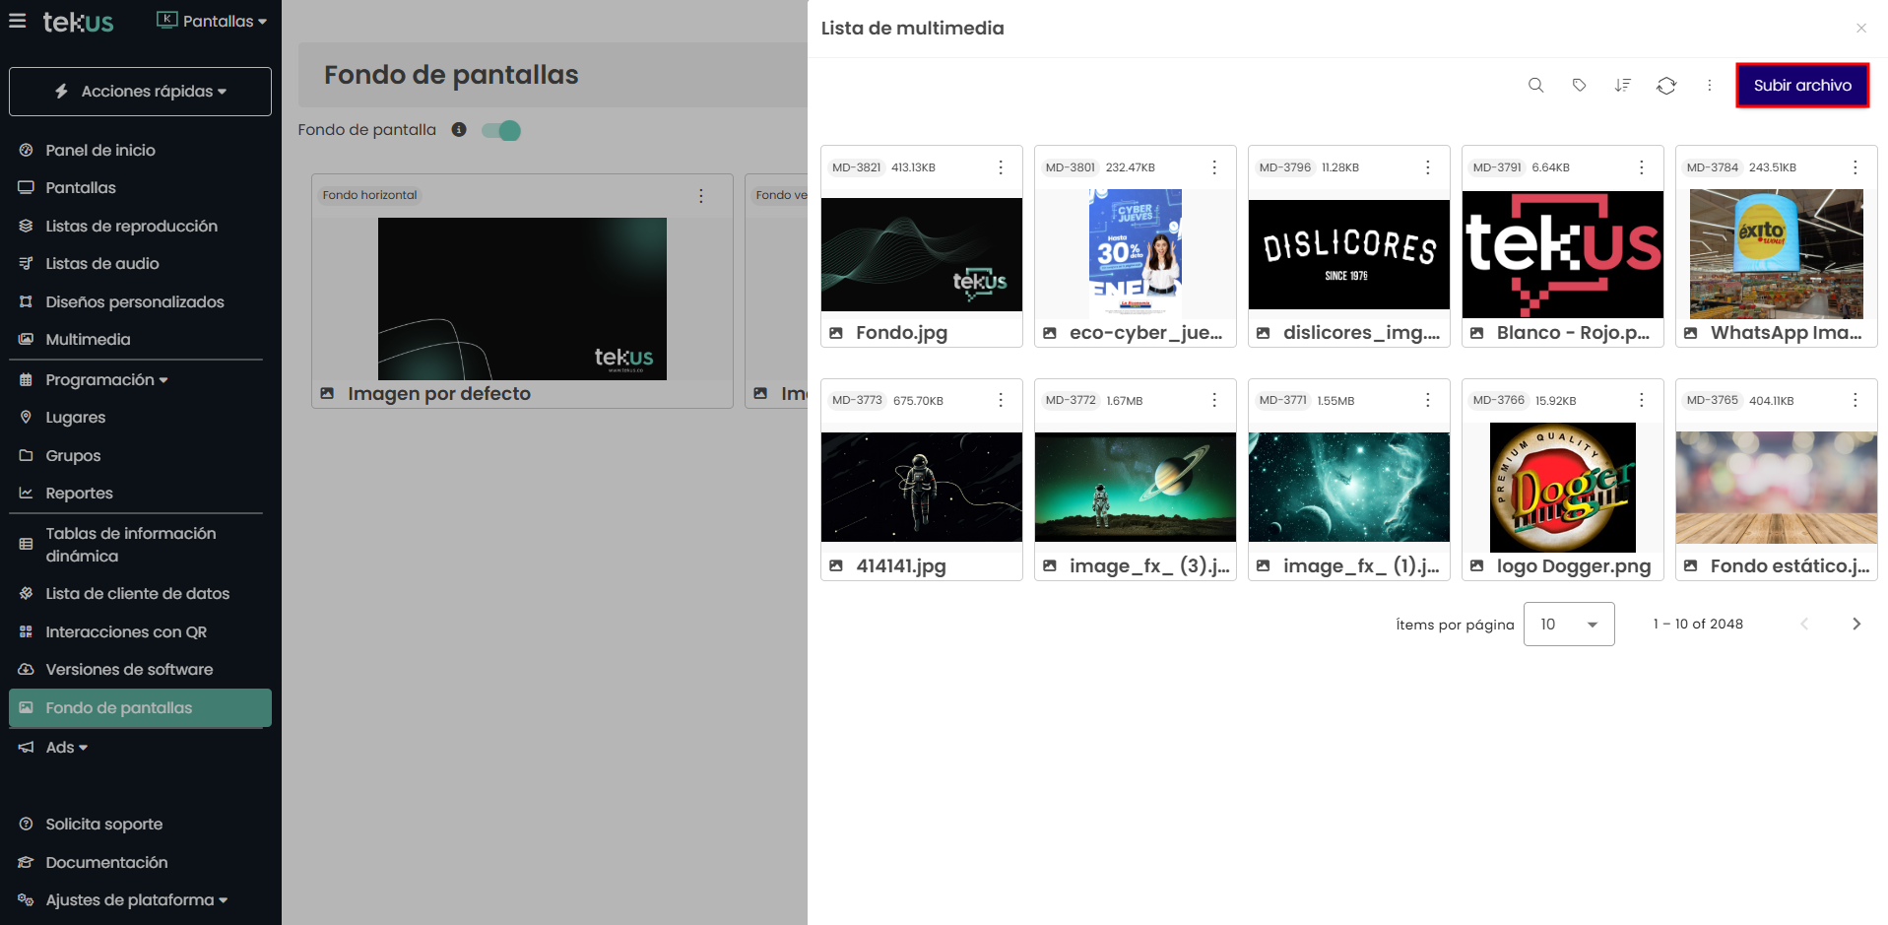
Task: Open the items per page dropdown
Action: (1568, 625)
